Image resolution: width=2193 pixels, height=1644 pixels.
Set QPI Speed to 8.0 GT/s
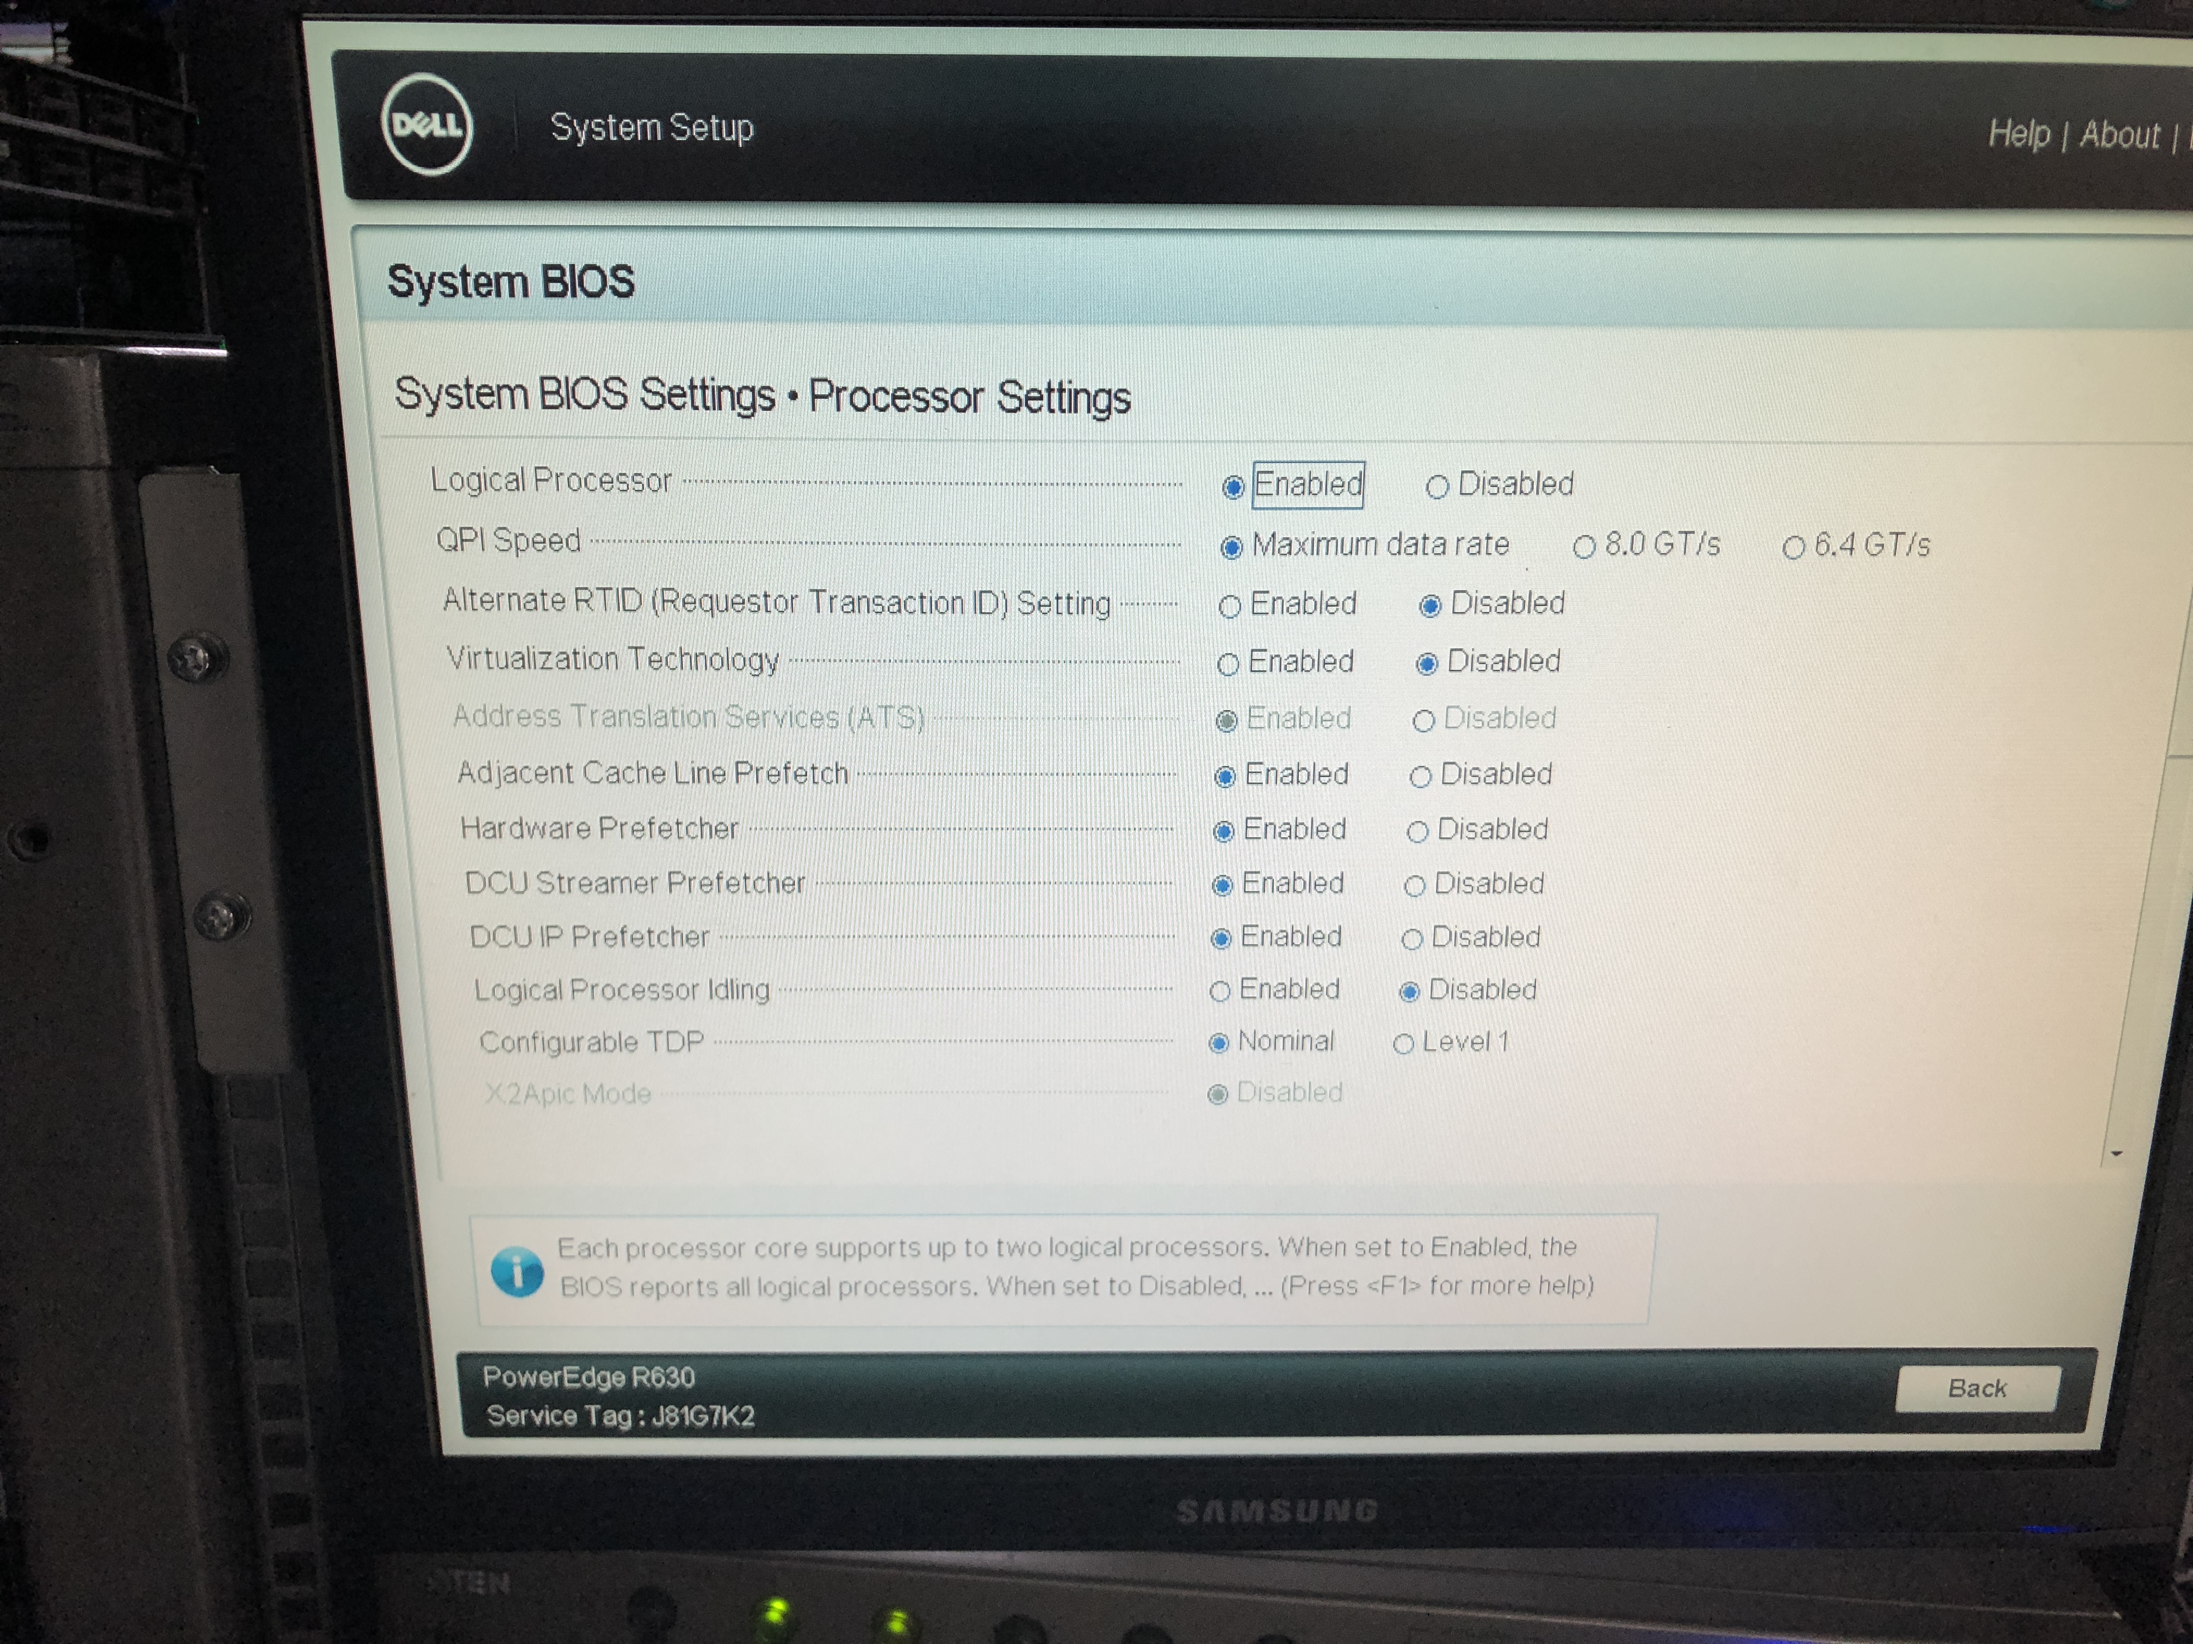click(x=1583, y=547)
